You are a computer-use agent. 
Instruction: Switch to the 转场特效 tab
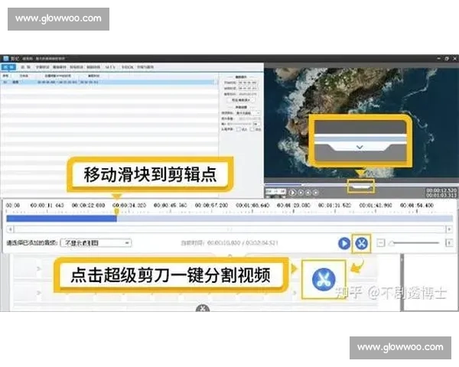click(x=76, y=67)
